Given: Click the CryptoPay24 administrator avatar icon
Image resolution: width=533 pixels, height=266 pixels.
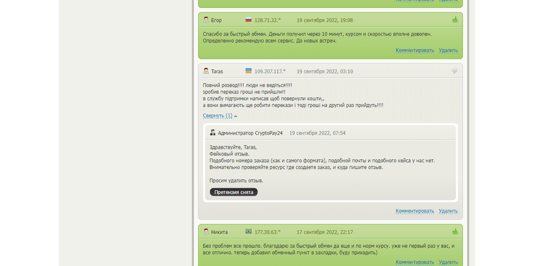Looking at the screenshot, I should click(213, 133).
